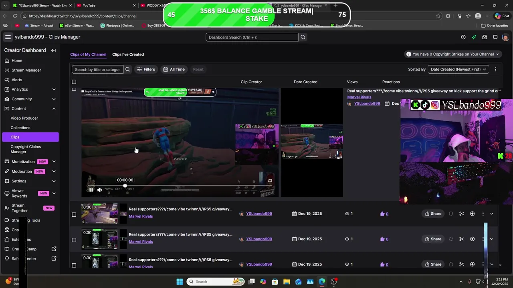This screenshot has width=513, height=288.
Task: Click the search icon beside clip title field
Action: pyautogui.click(x=128, y=70)
